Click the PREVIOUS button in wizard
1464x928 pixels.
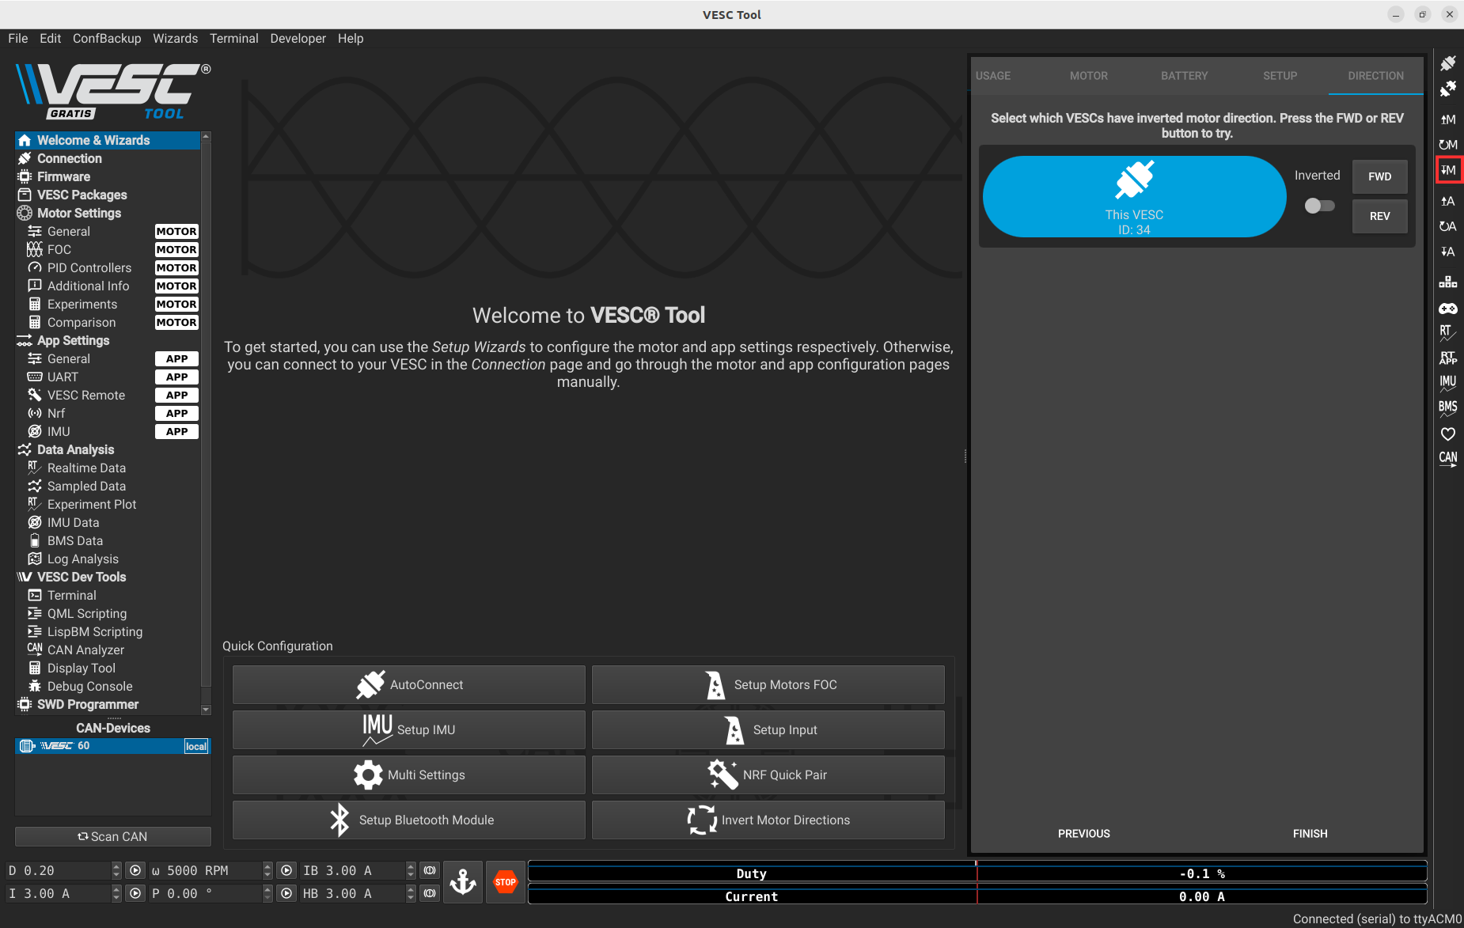[1084, 834]
